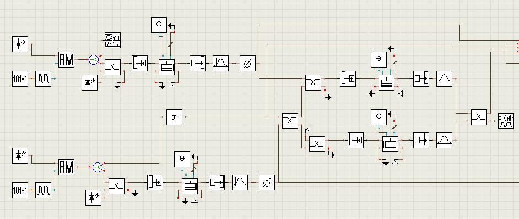This screenshot has width=519, height=219.
Task: Select the DC bias source above the lower transmitter SOA
Action: point(182,159)
